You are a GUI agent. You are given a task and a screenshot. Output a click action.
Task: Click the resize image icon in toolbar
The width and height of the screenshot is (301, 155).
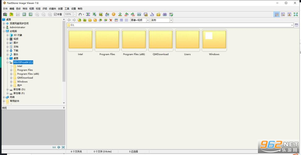pos(94,14)
